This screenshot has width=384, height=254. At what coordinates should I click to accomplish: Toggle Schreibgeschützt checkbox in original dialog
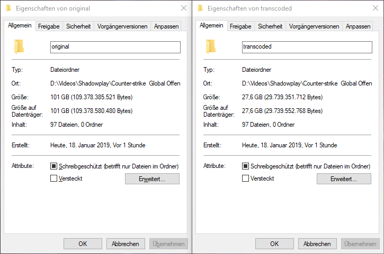coord(53,166)
